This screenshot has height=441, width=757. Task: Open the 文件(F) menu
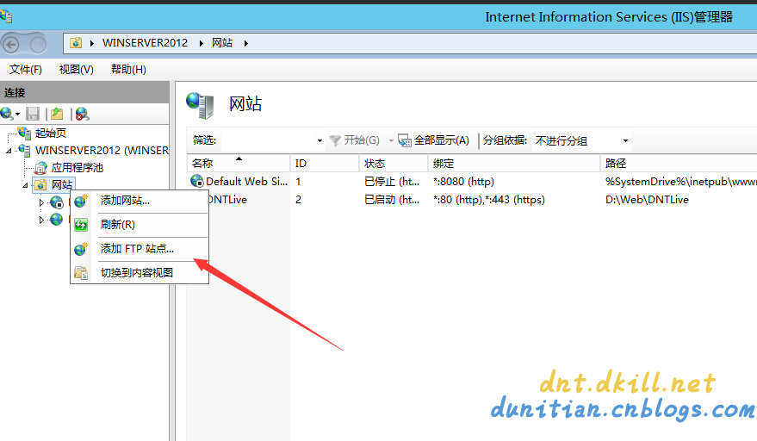[26, 70]
